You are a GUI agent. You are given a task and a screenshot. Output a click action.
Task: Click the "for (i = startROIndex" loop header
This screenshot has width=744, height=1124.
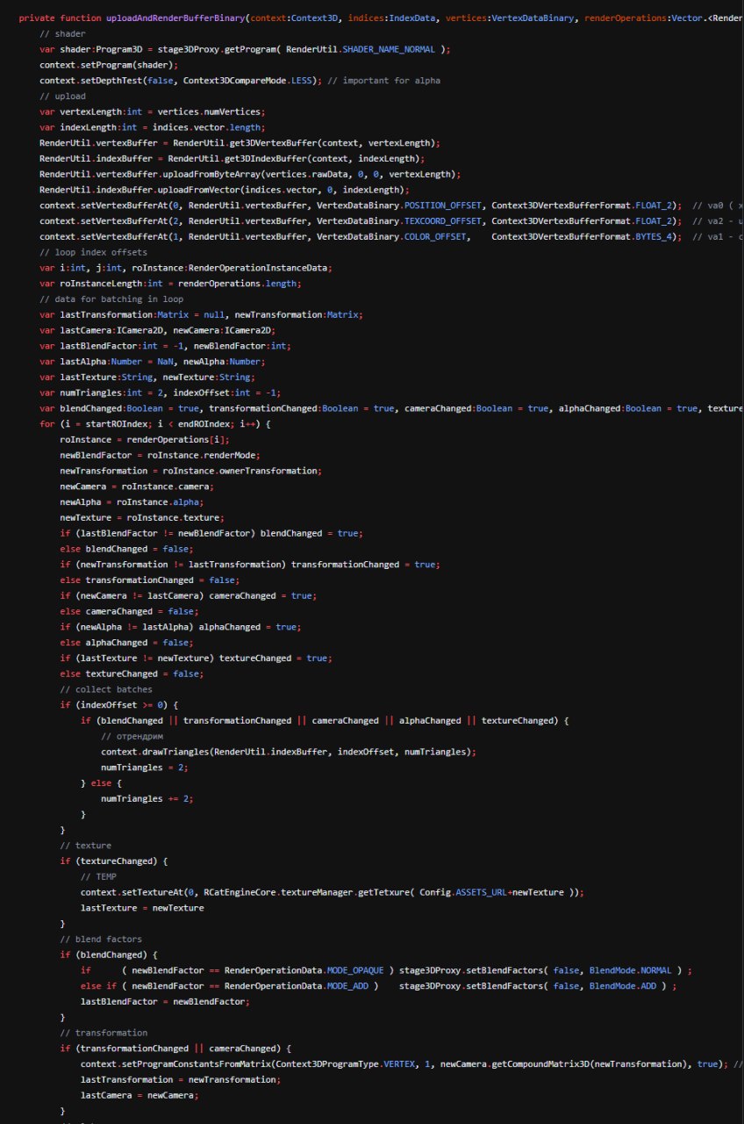coord(155,424)
